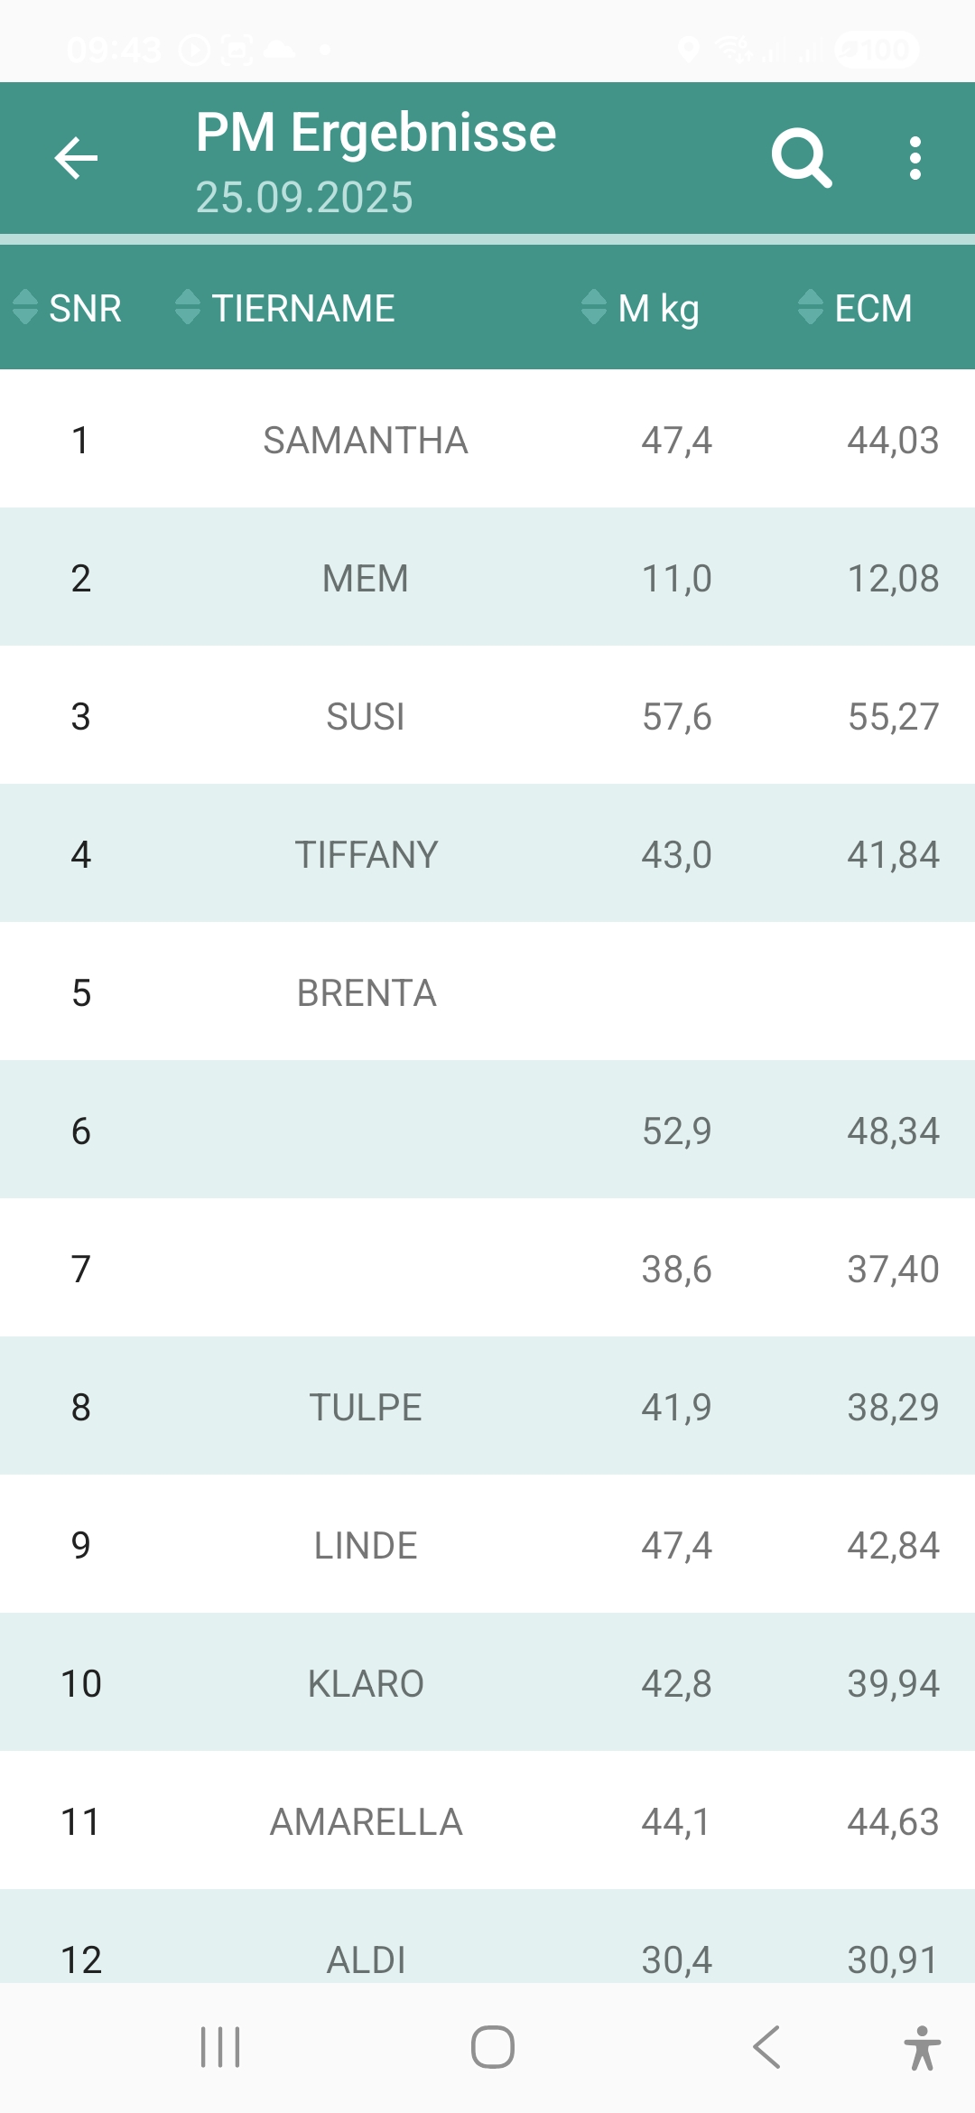Sort by ECM column header
This screenshot has width=975, height=2113.
(856, 308)
